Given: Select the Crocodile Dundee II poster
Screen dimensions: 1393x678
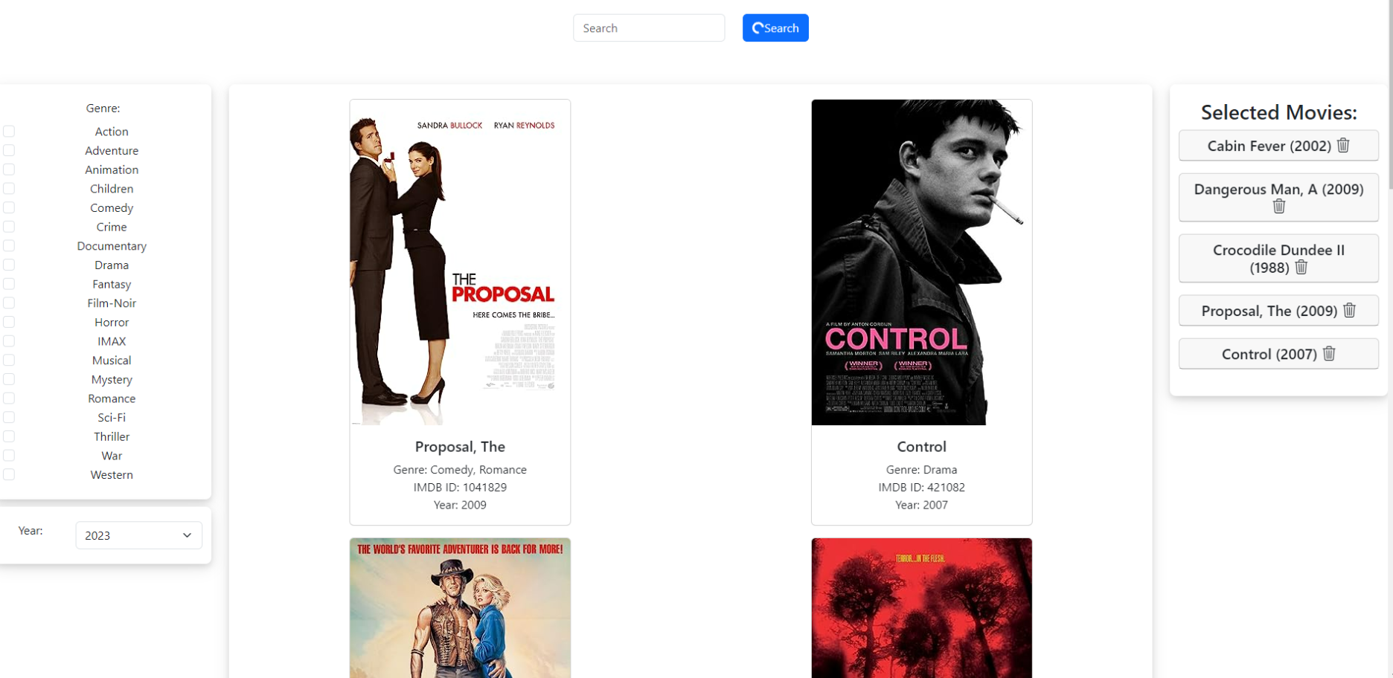Looking at the screenshot, I should (x=460, y=608).
